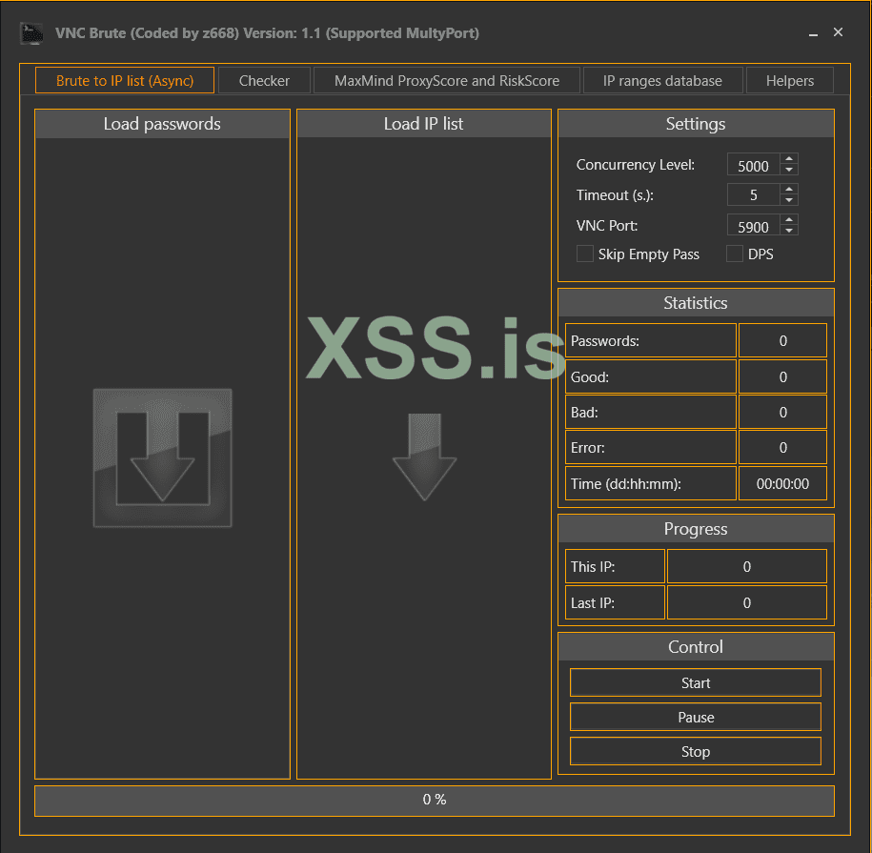This screenshot has height=853, width=872.
Task: Switch to the Checker tab
Action: pos(264,81)
